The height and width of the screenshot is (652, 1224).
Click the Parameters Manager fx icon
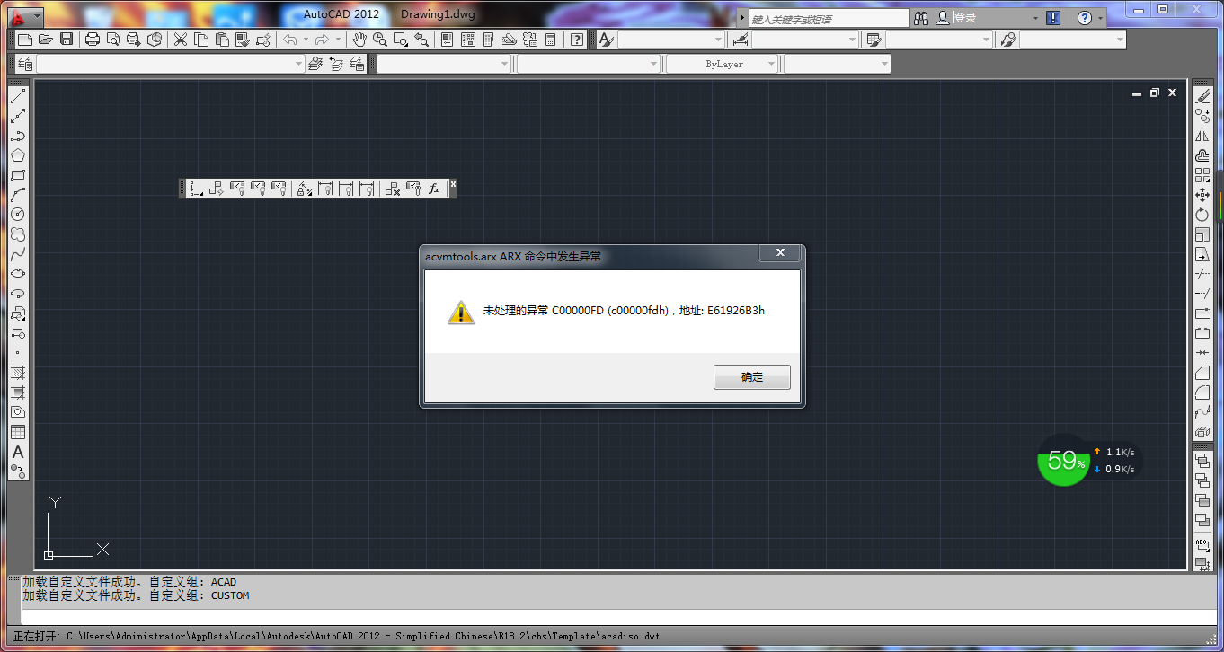tap(434, 188)
